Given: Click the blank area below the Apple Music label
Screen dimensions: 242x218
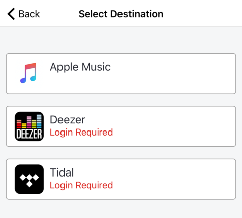Looking at the screenshot, I should (81, 82).
